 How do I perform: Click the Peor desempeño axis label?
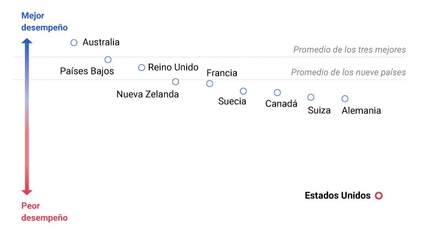coord(44,212)
